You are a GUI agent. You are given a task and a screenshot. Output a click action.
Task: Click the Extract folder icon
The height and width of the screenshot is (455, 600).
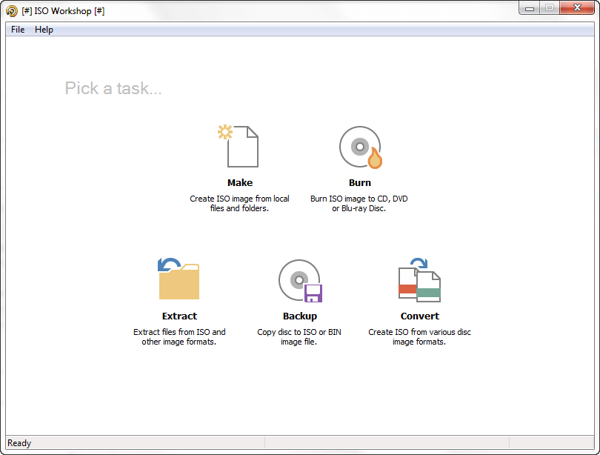point(179,279)
